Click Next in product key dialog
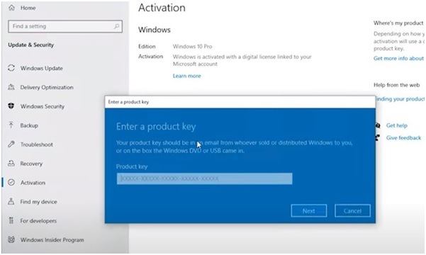 pos(309,211)
